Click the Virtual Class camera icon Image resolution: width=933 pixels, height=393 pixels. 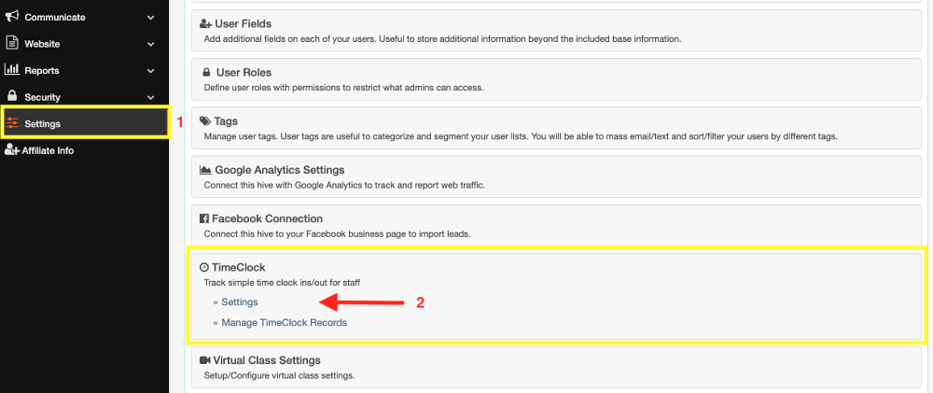click(205, 360)
